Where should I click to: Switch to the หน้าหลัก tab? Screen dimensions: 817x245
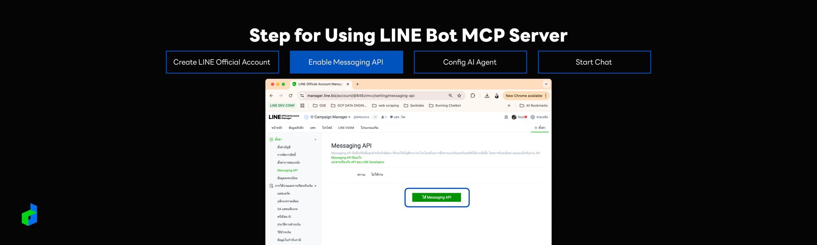tap(277, 128)
